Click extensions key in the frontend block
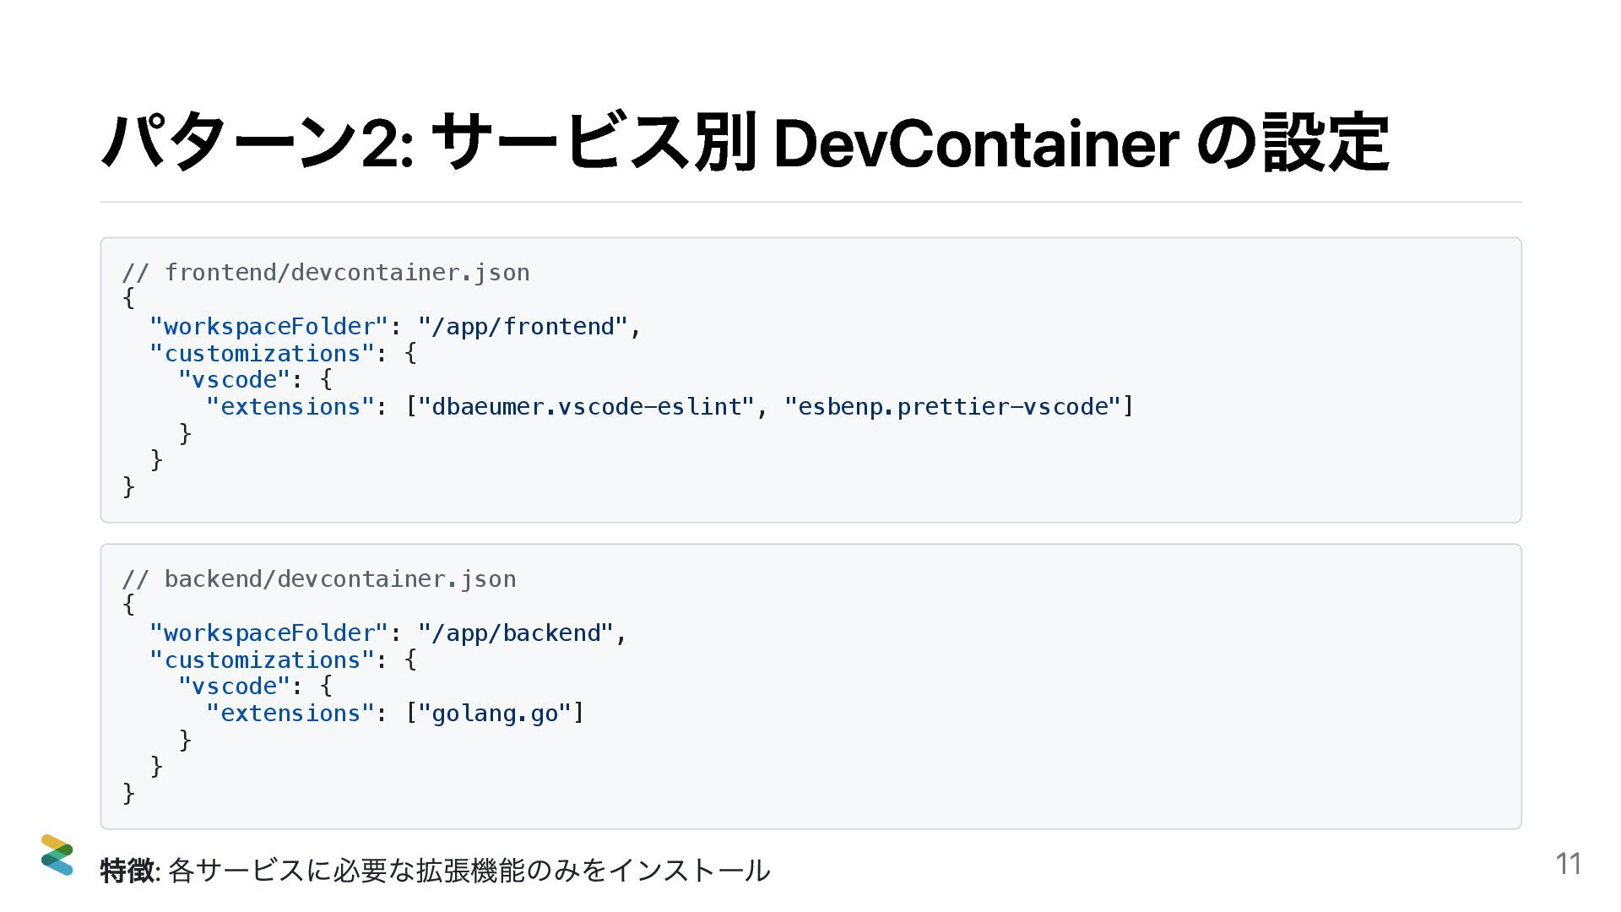The width and height of the screenshot is (1621, 912). [290, 407]
